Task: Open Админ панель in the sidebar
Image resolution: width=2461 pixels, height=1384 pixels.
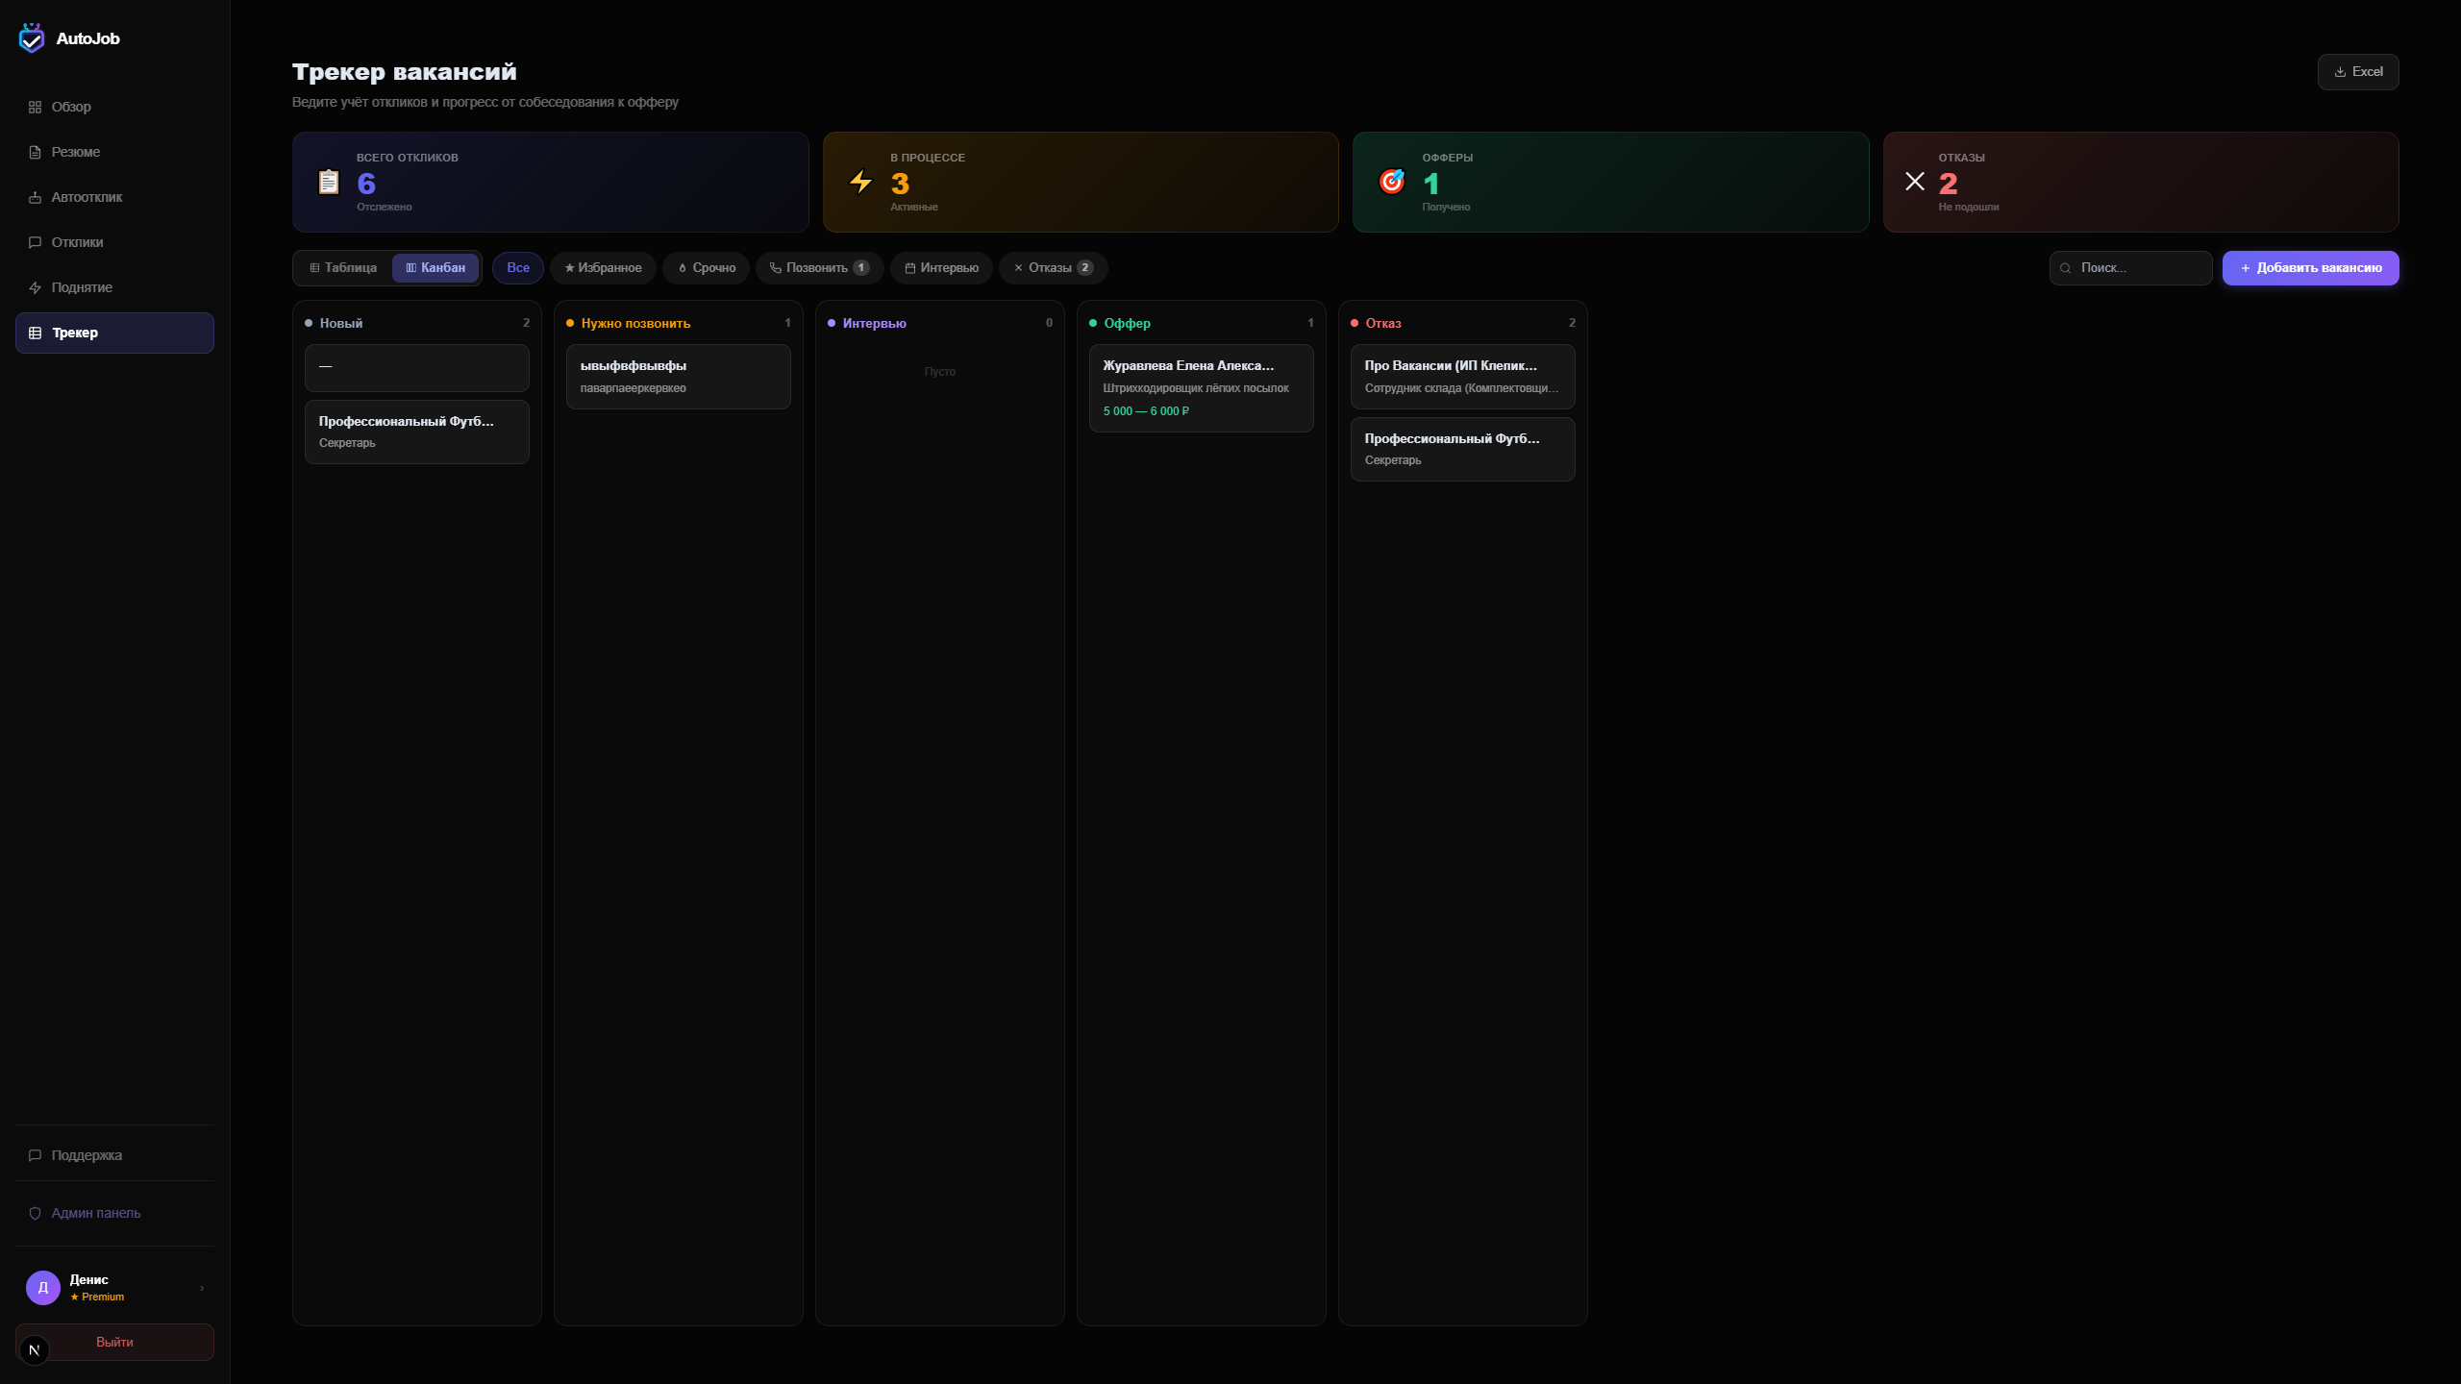Action: tap(95, 1213)
